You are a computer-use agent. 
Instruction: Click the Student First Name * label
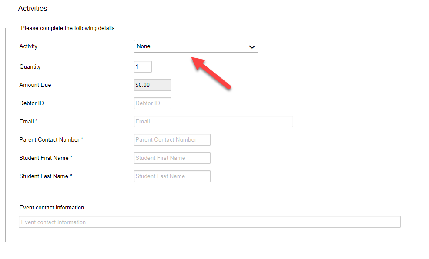tap(46, 158)
